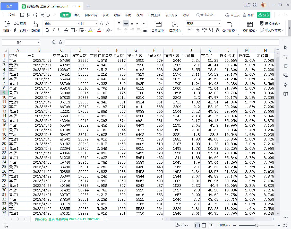The image size is (291, 229).
Task: Click the Format Painter (格式刷) icon
Action: [35, 24]
